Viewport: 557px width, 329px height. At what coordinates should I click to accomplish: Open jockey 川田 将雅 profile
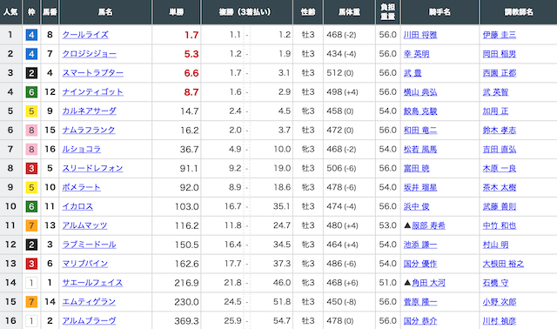tap(420, 35)
